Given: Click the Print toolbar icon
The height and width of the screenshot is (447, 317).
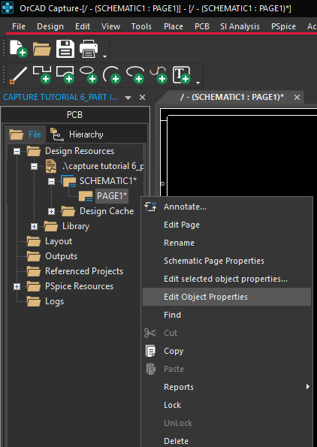Looking at the screenshot, I should [x=89, y=49].
